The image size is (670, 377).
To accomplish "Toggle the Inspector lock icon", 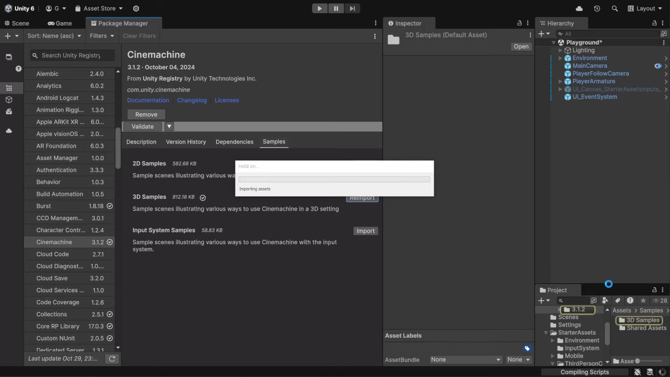I will tap(519, 23).
